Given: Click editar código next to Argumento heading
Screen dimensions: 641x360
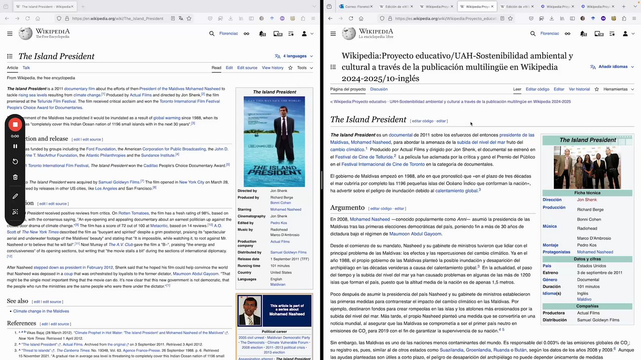Looking at the screenshot, I should pyautogui.click(x=380, y=208).
